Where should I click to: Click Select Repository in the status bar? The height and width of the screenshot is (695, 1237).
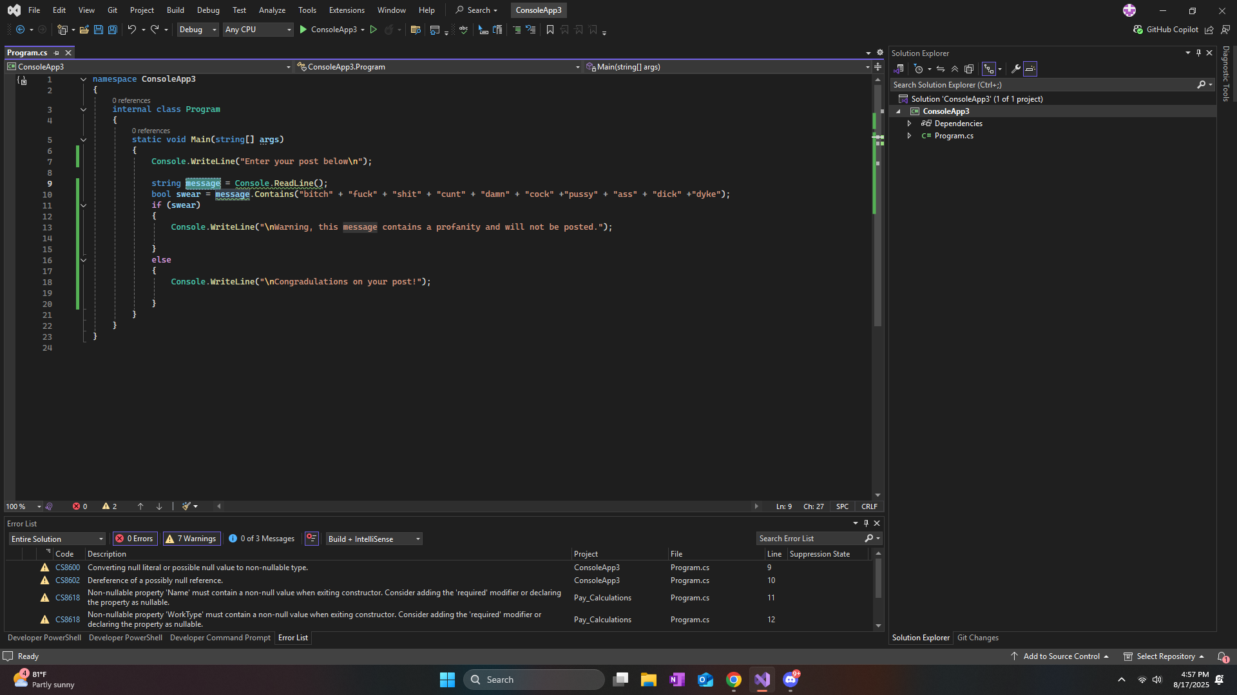pyautogui.click(x=1164, y=656)
